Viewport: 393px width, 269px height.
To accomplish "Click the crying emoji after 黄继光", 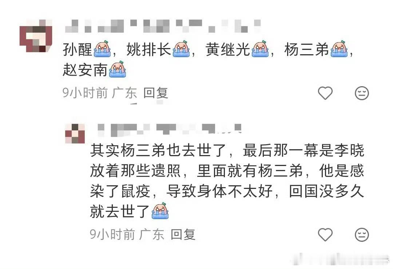I will click(260, 49).
